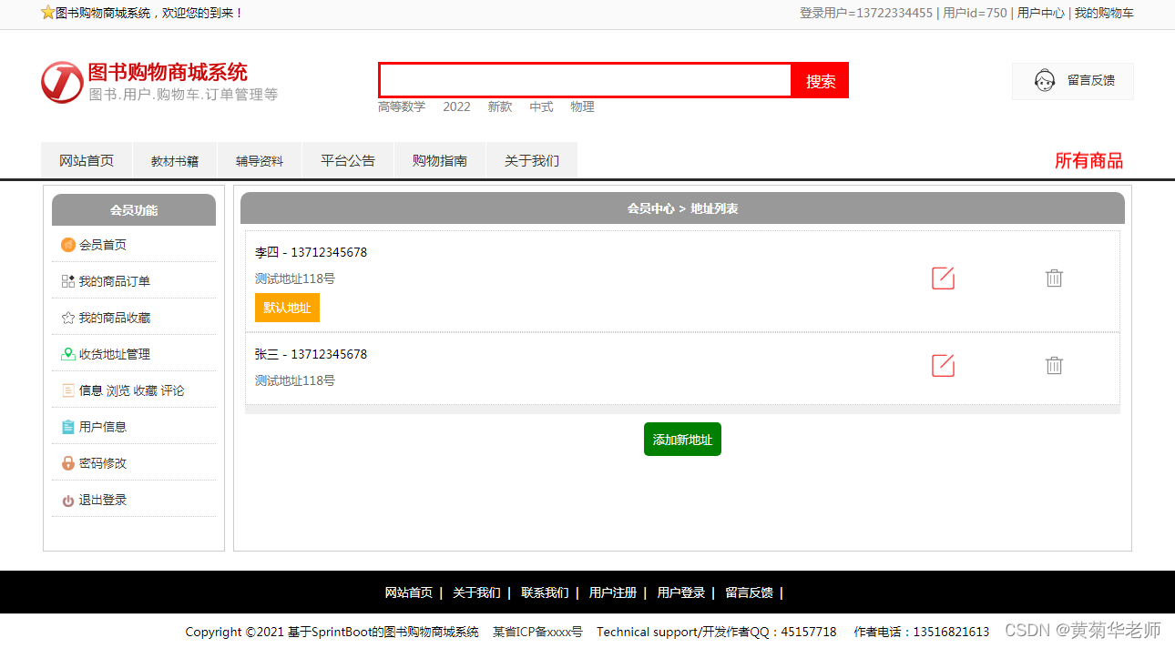
Task: Delete the 张三 address entry
Action: click(x=1054, y=365)
